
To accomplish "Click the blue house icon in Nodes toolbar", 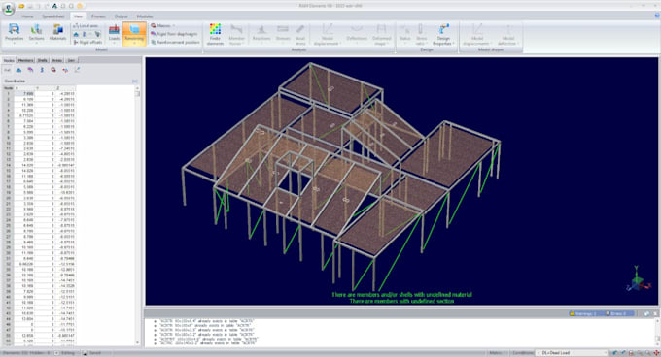I will pos(18,70).
